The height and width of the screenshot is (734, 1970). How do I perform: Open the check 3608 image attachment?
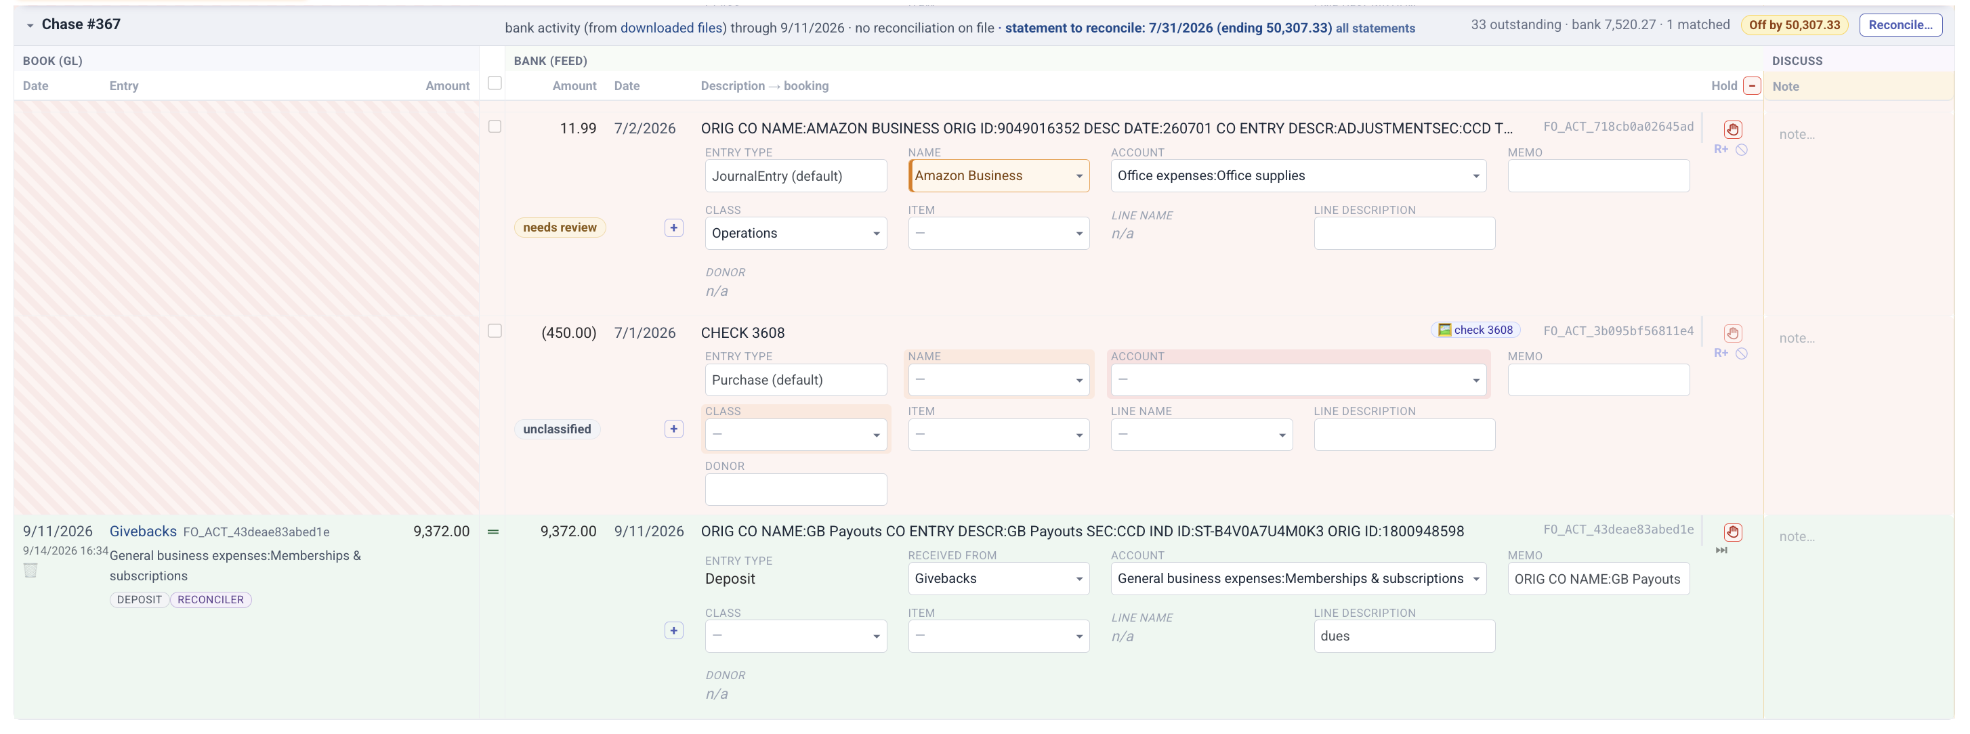1475,330
